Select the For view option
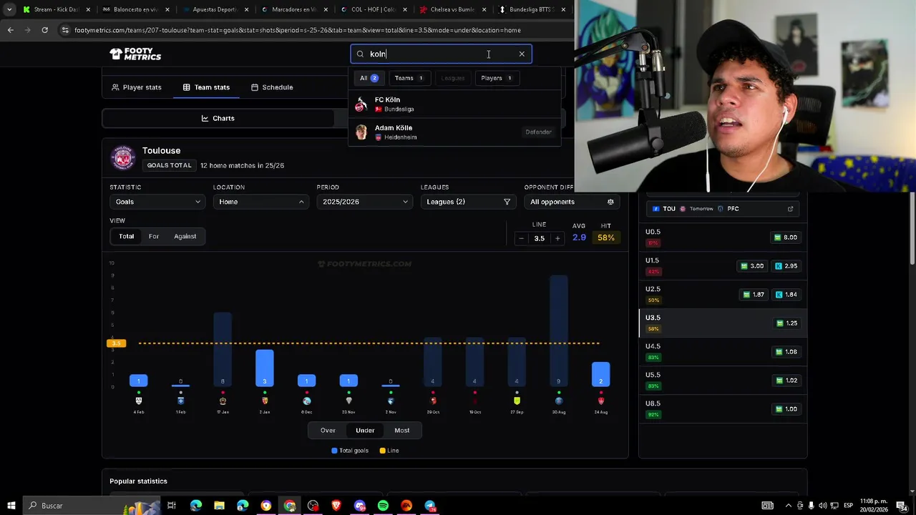916x515 pixels. tap(154, 236)
